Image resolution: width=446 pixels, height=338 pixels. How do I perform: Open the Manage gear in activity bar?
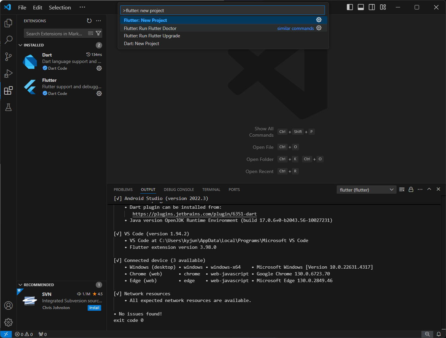pyautogui.click(x=8, y=322)
